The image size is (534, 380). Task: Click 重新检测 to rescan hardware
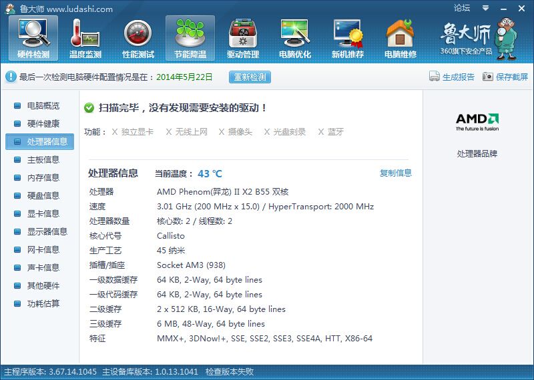point(250,77)
